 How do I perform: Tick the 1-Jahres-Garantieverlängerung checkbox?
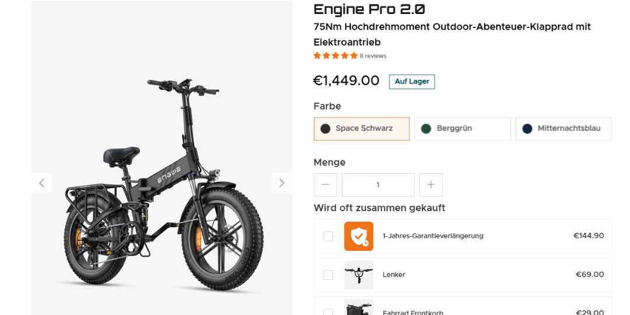[328, 236]
